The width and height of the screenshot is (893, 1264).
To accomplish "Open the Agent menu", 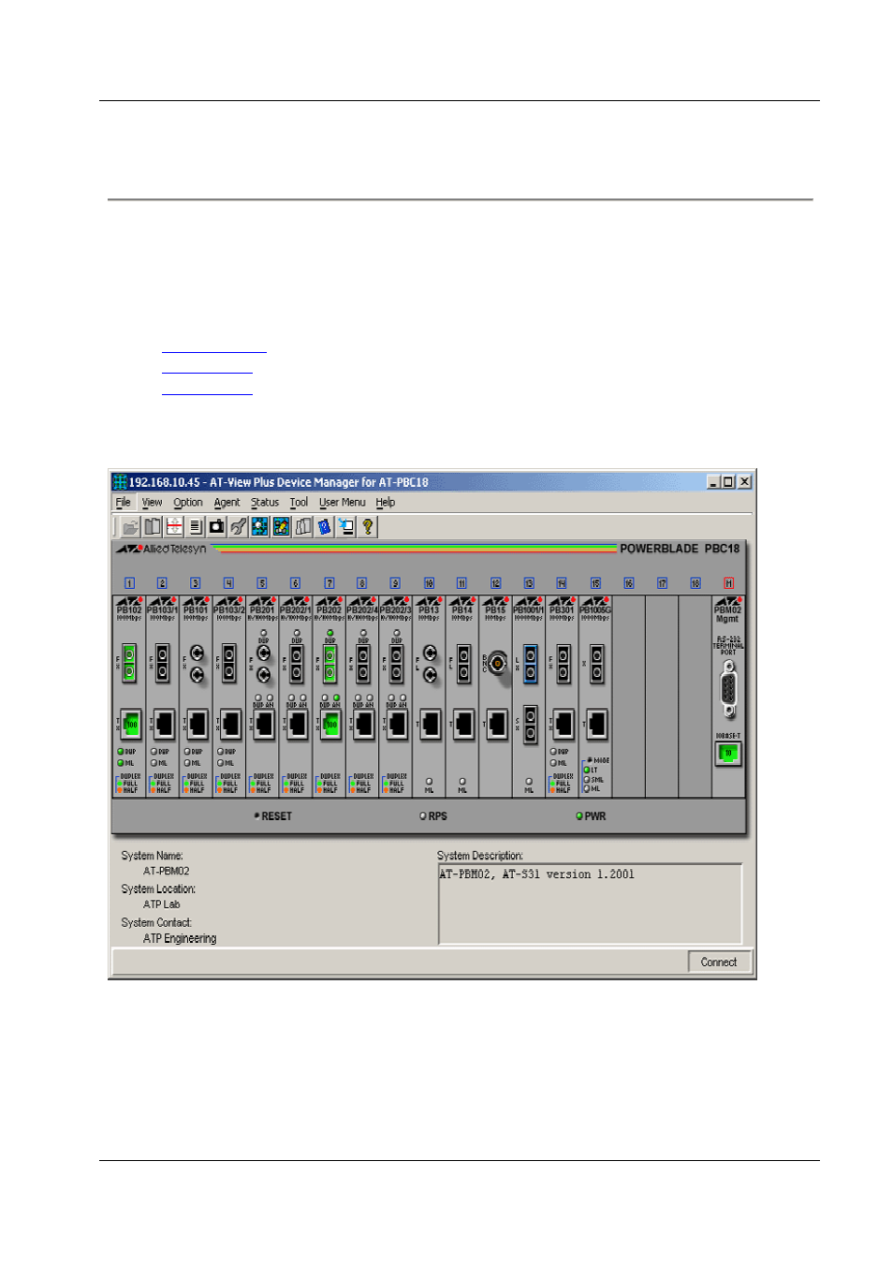I will [x=227, y=503].
